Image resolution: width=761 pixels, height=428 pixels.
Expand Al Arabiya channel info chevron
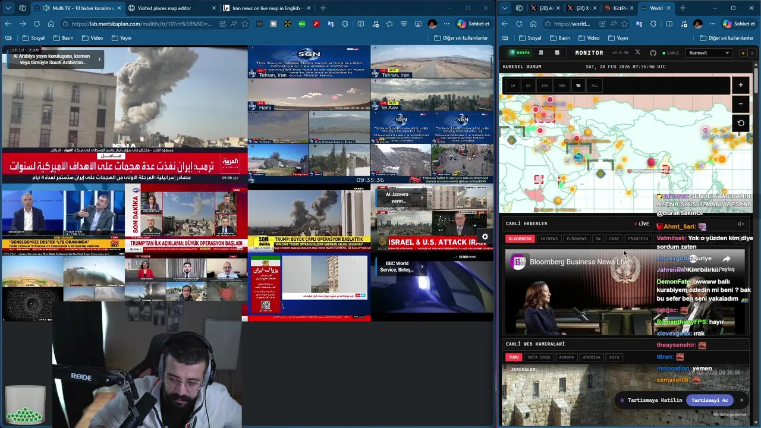99,59
